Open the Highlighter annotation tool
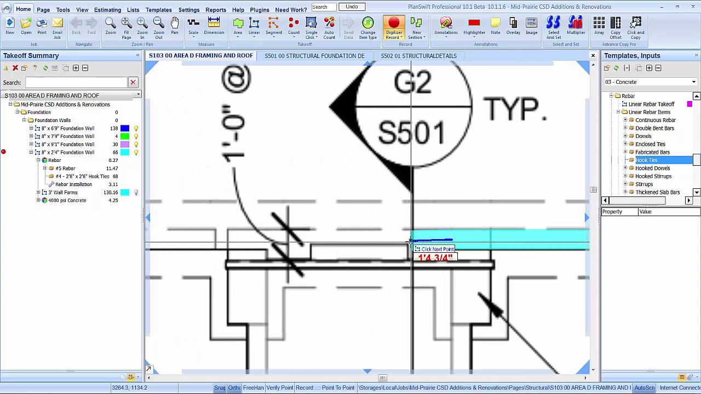Screen dimensions: 701x394 point(474,26)
